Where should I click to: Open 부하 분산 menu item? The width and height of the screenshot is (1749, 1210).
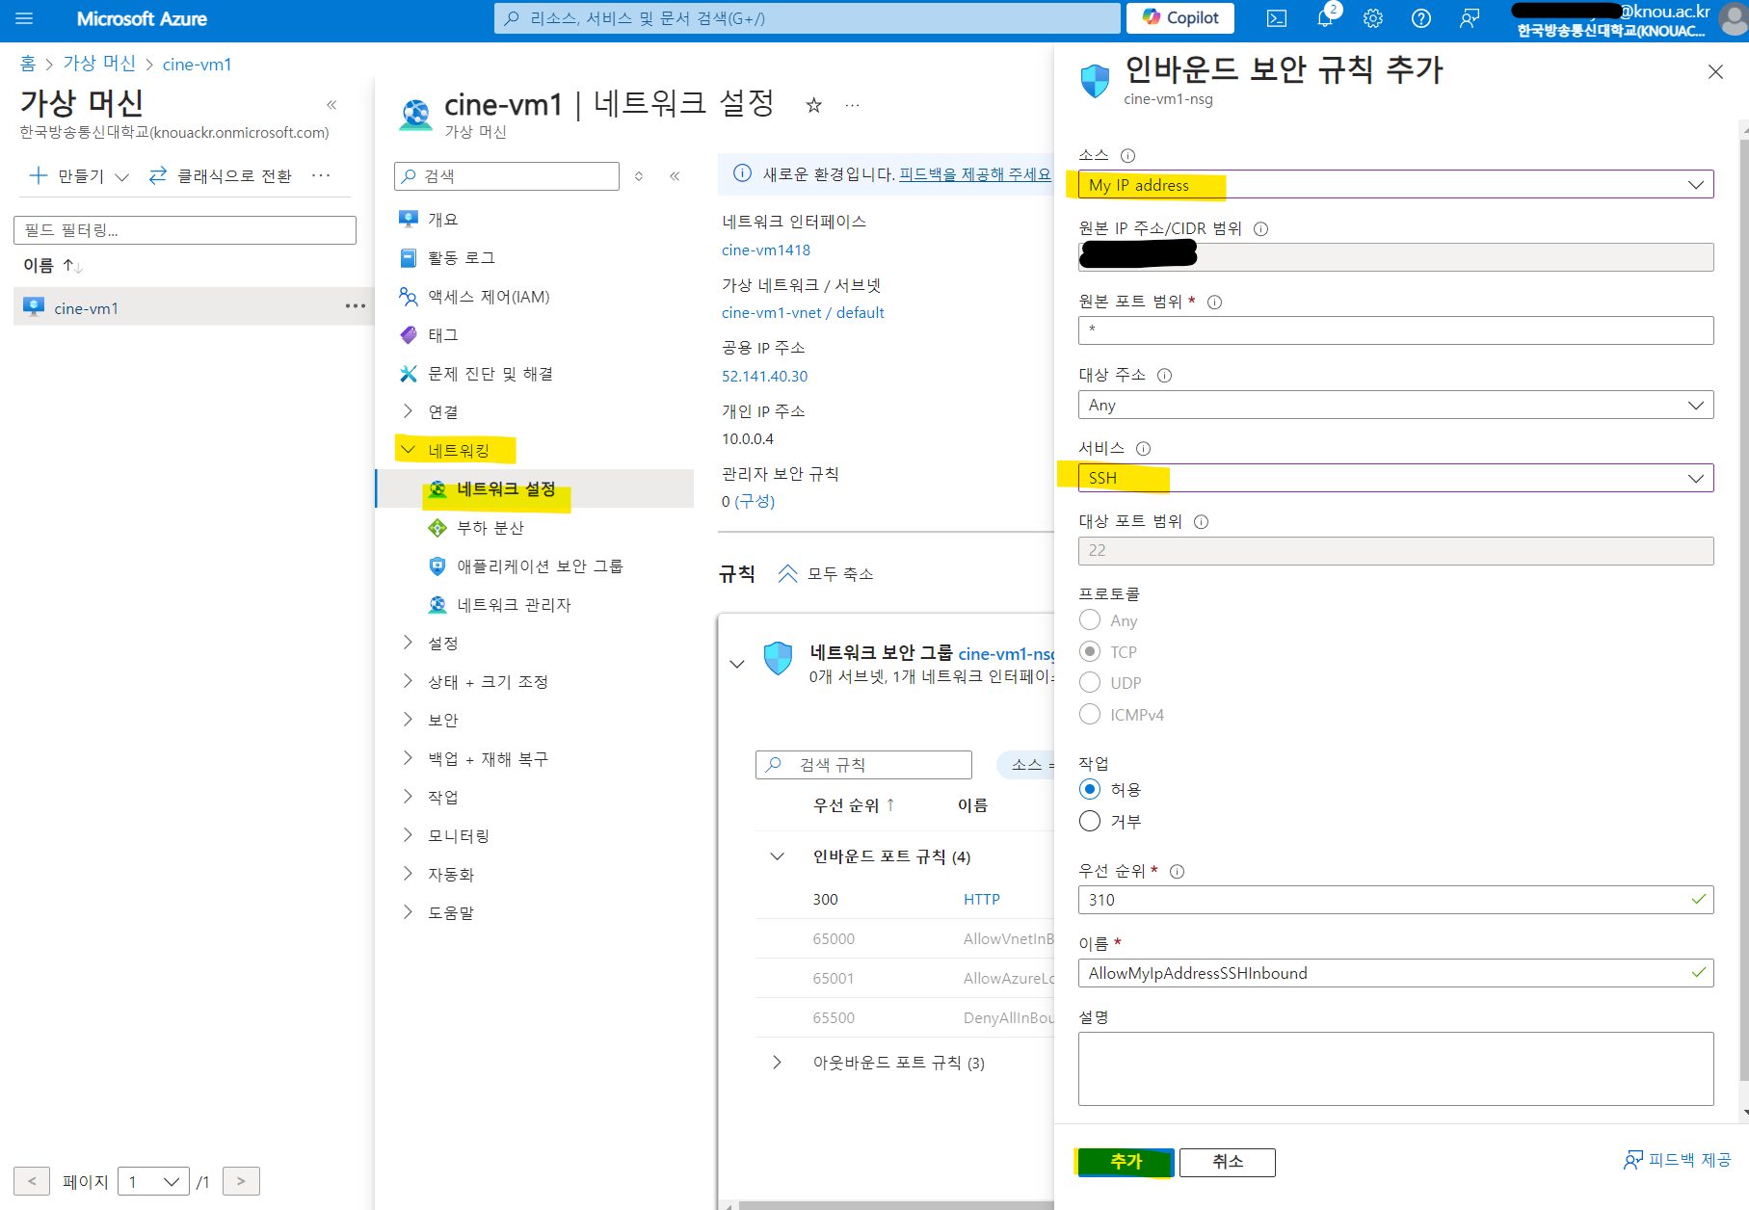[x=490, y=528]
